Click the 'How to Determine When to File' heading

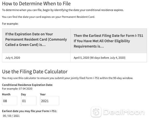tap(36, 4)
